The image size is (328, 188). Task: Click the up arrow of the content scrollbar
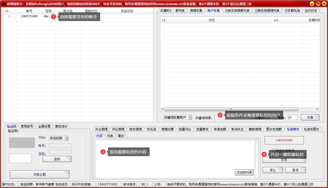pos(256,142)
